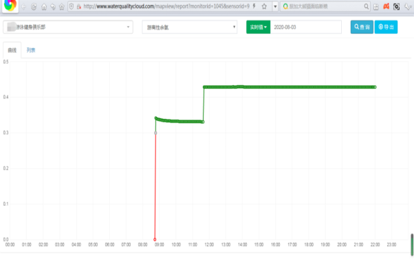Click the bookmark star in address bar
Screen dimensions: 414x264
tap(264, 6)
